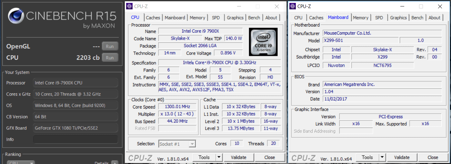
Task: Click the '2203 cb' CPU score
Action: point(88,57)
